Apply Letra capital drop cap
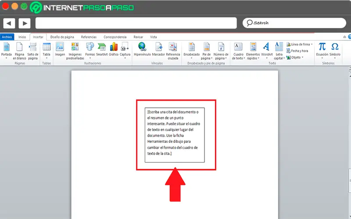This screenshot has width=351, height=219. pos(279,51)
